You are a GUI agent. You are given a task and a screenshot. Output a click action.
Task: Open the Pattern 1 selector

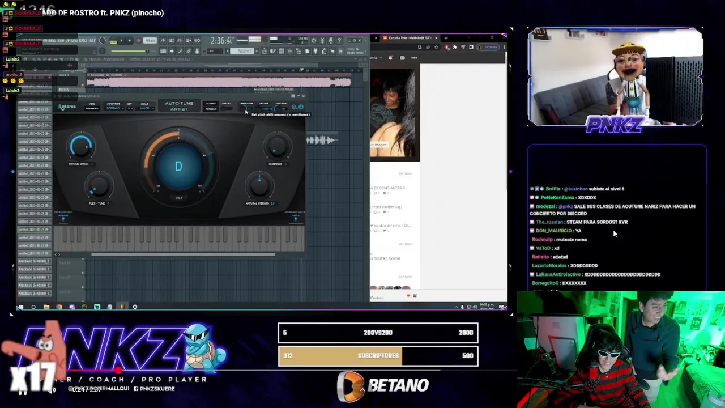coord(244,50)
